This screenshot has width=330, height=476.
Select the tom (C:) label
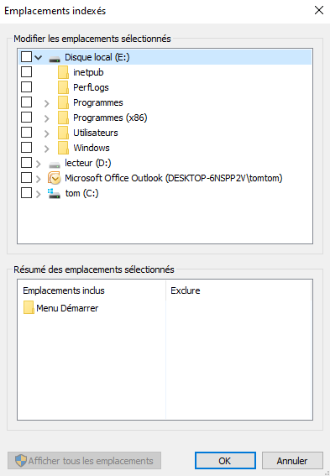pyautogui.click(x=82, y=193)
